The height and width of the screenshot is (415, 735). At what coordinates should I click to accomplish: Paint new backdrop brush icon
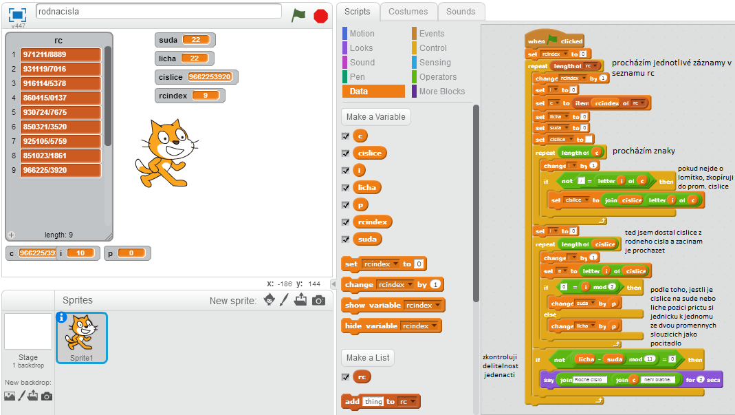tap(21, 396)
